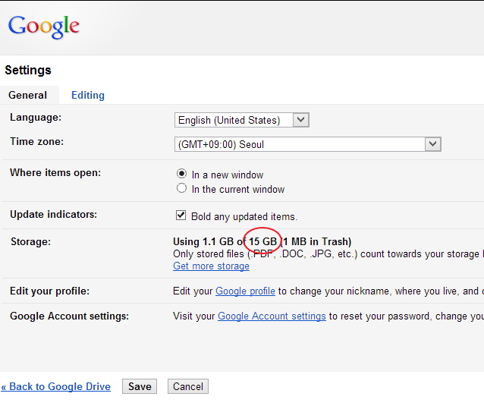
Task: Open the Google Account settings link
Action: (x=272, y=316)
